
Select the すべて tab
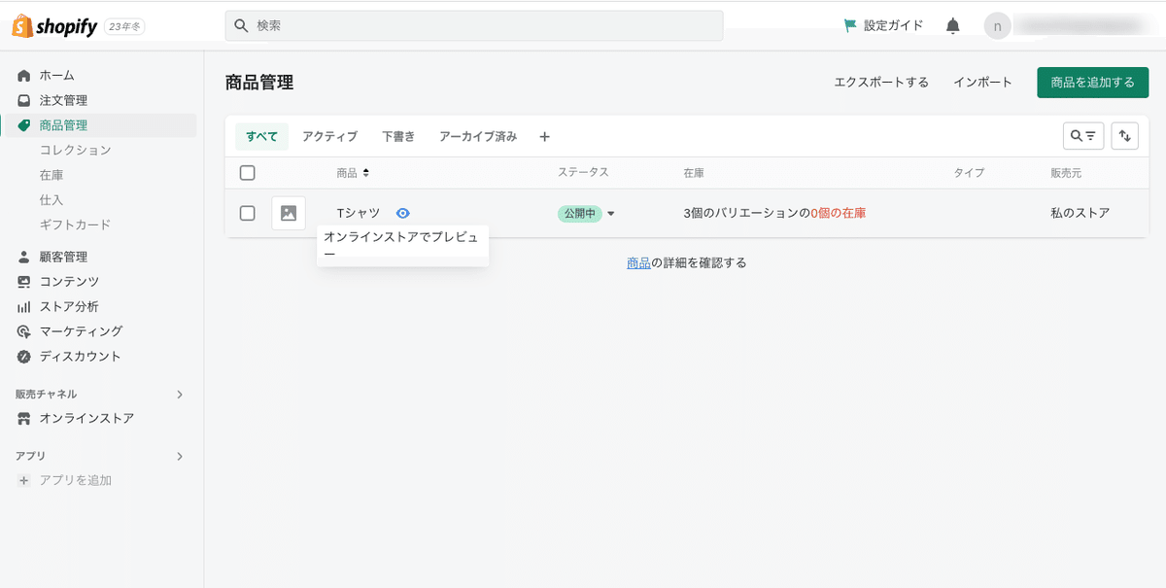click(x=261, y=137)
